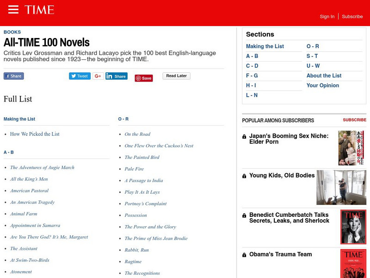Open Are You There God? It's Me, Margaret
This screenshot has height=278, width=370.
click(49, 237)
